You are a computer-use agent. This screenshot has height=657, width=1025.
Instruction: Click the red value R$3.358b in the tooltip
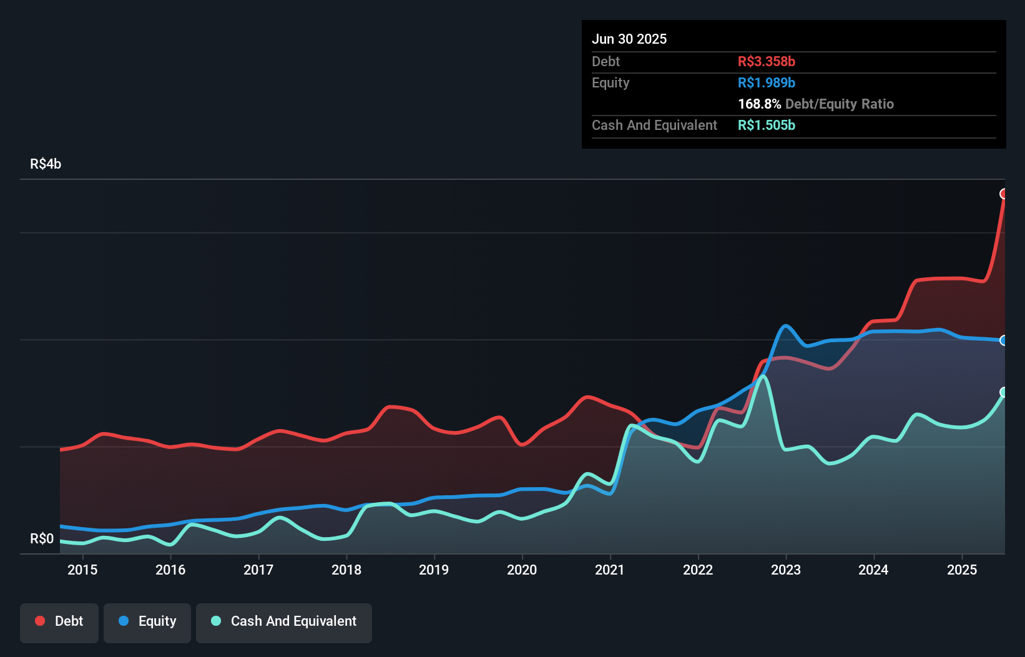(767, 61)
